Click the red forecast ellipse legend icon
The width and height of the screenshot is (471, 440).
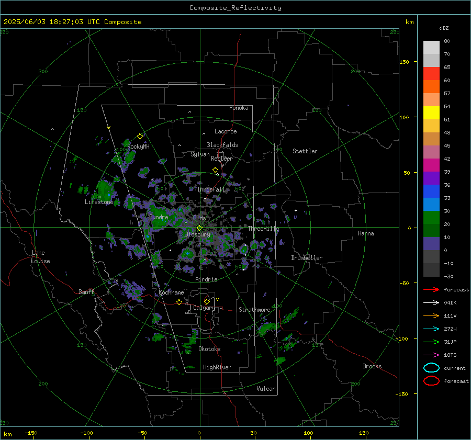point(431,381)
